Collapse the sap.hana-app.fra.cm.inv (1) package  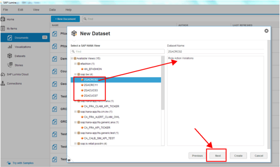click(76, 112)
